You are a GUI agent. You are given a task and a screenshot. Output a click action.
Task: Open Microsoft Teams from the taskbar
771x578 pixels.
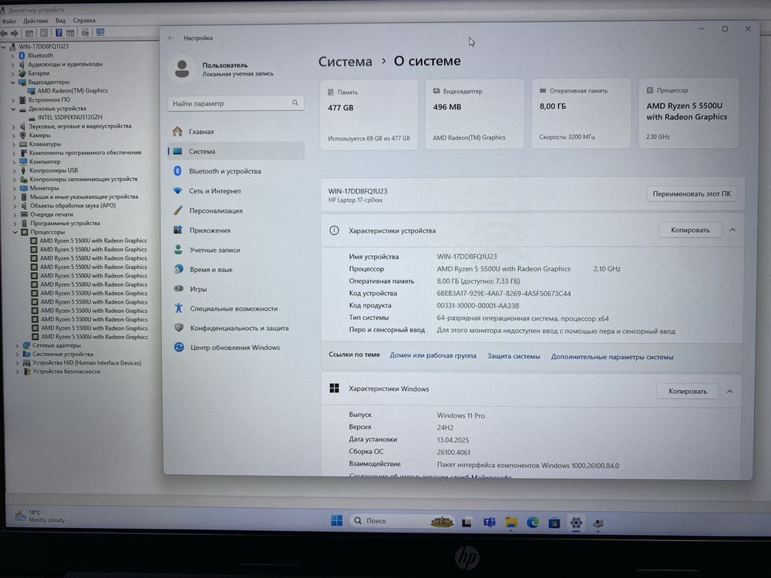[490, 523]
